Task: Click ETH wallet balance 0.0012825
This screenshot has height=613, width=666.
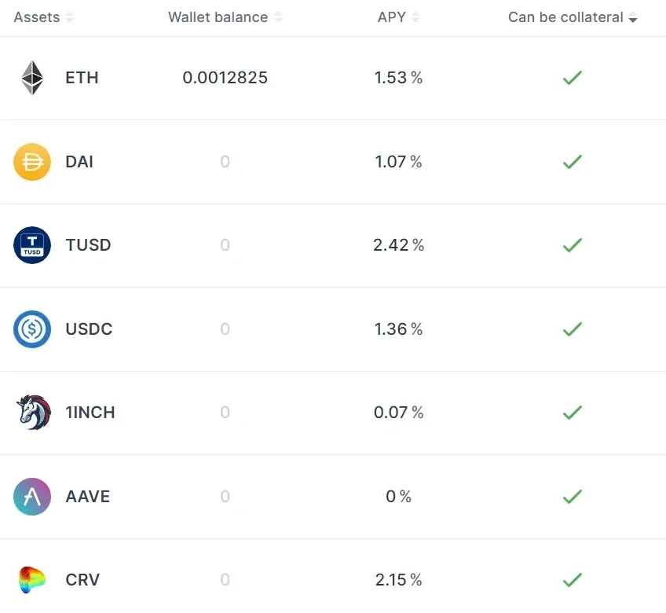Action: point(225,78)
